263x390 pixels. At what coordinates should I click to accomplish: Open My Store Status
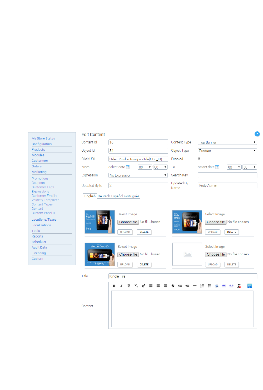pyautogui.click(x=43, y=138)
